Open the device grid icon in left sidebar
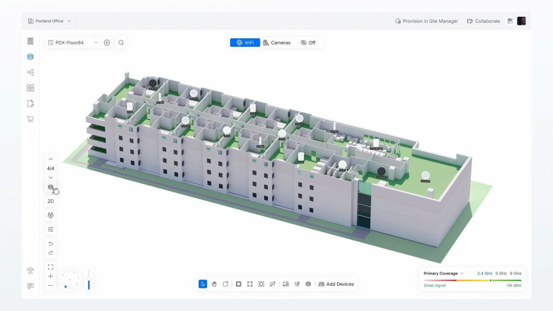 point(30,88)
